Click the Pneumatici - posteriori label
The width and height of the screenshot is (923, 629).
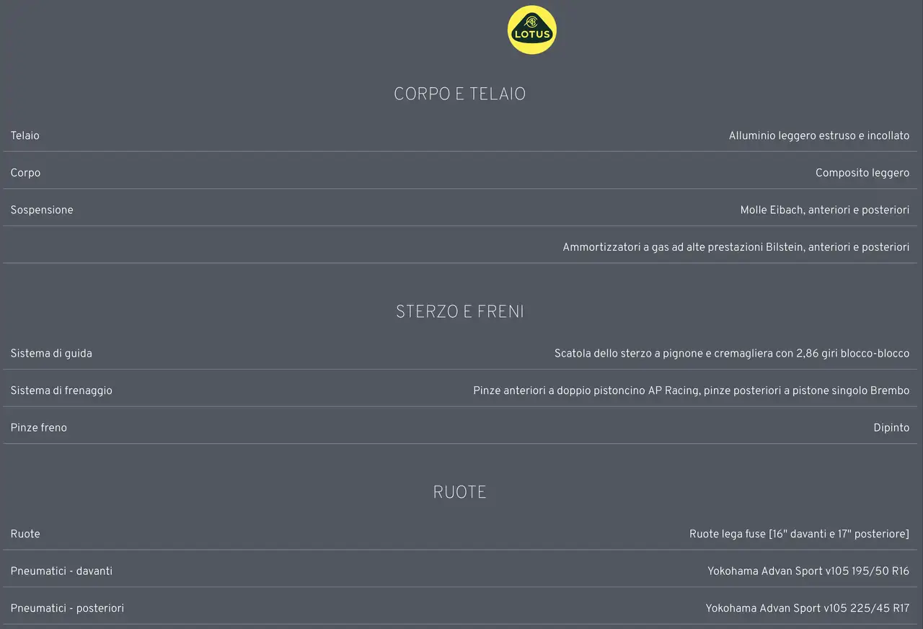click(67, 608)
